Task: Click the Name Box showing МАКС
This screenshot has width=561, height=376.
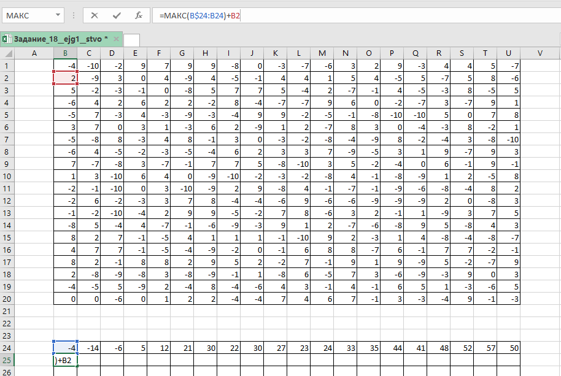Action: [x=28, y=15]
